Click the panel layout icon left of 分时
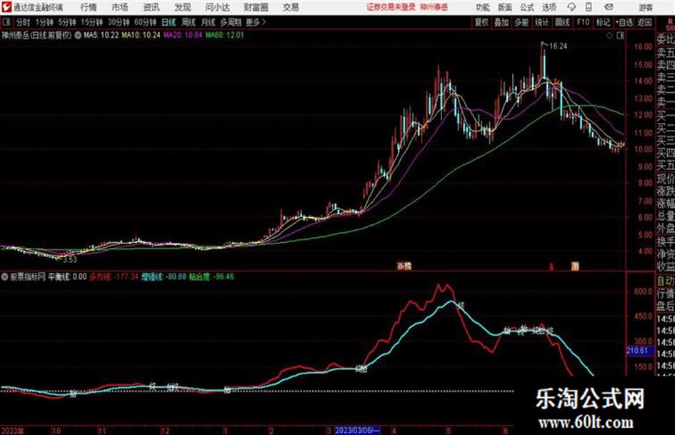Viewport: 675px width, 435px height. coord(6,22)
